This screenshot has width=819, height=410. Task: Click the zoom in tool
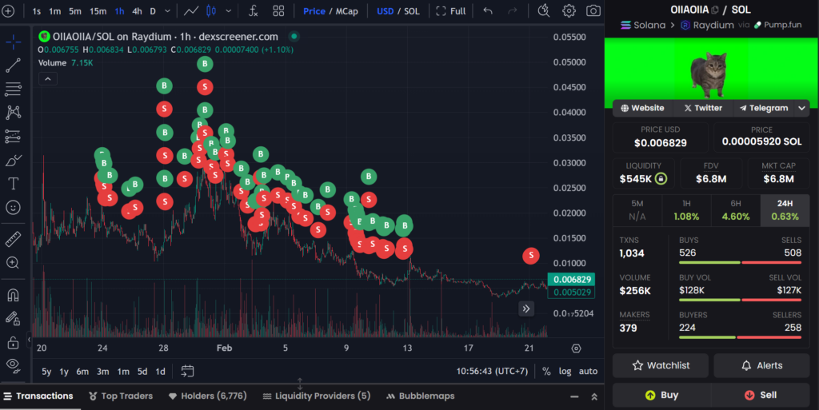pyautogui.click(x=13, y=262)
